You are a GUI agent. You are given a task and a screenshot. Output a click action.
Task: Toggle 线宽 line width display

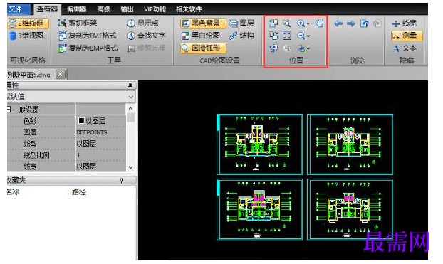[x=405, y=23]
